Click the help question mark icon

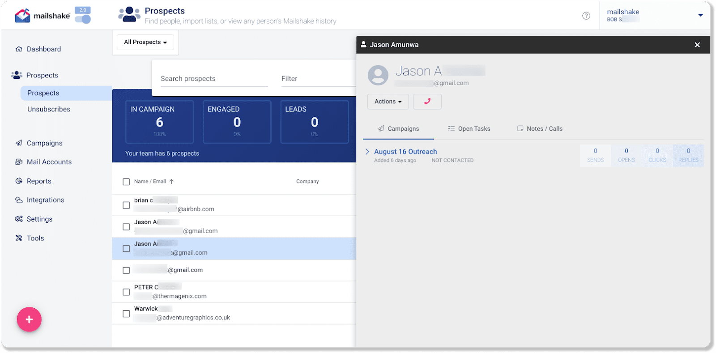tap(586, 16)
